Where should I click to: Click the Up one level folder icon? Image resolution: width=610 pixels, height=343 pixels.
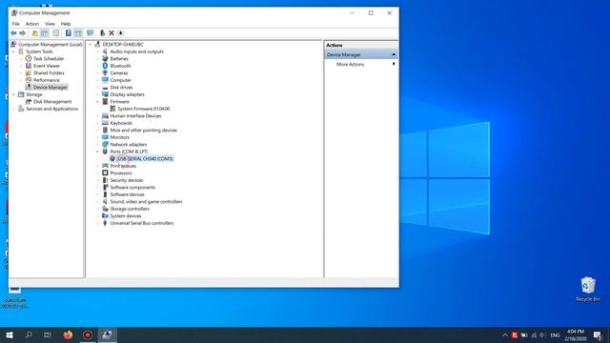tap(34, 33)
